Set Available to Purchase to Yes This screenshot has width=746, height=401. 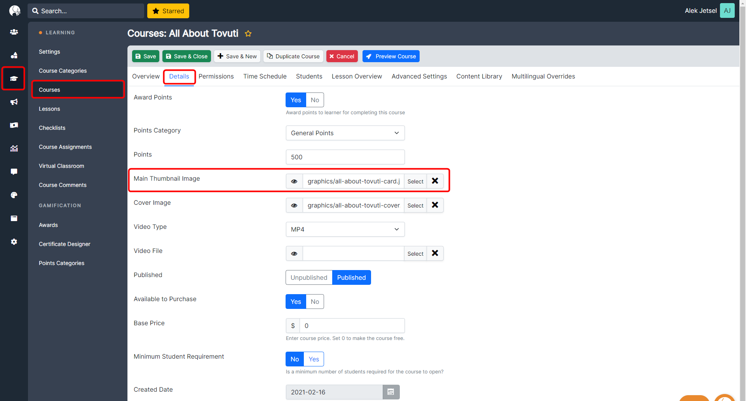[x=296, y=302]
